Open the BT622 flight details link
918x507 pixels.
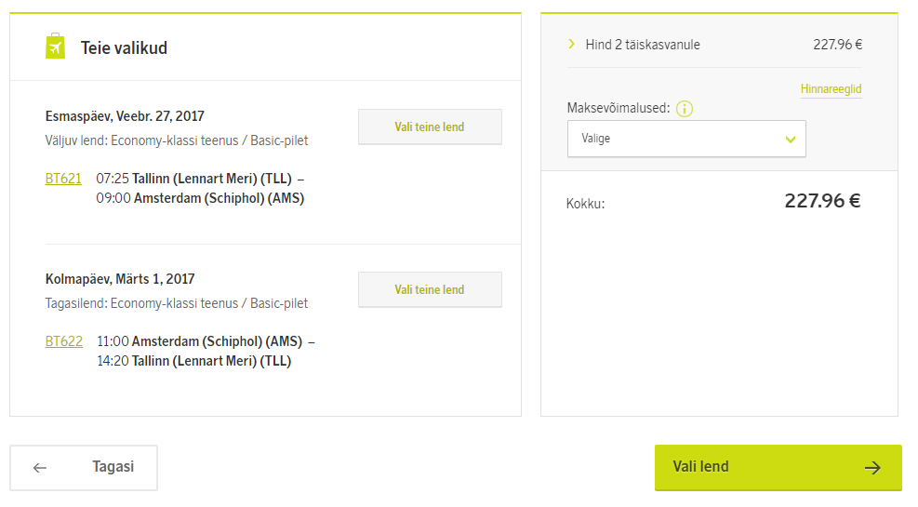(64, 341)
